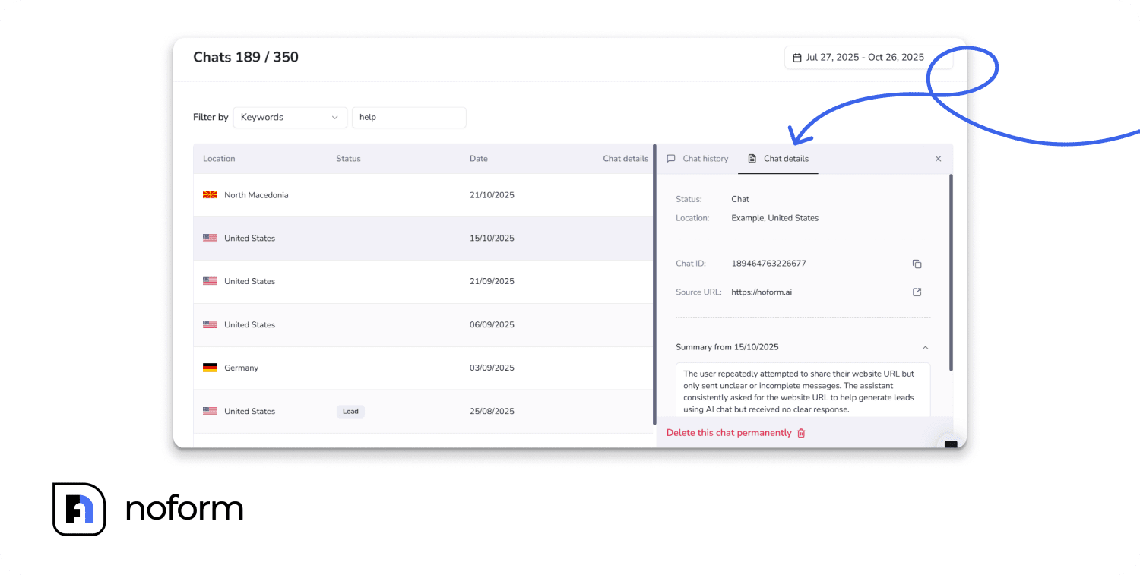1140x575 pixels.
Task: Open the Keywords filter dropdown
Action: [x=290, y=117]
